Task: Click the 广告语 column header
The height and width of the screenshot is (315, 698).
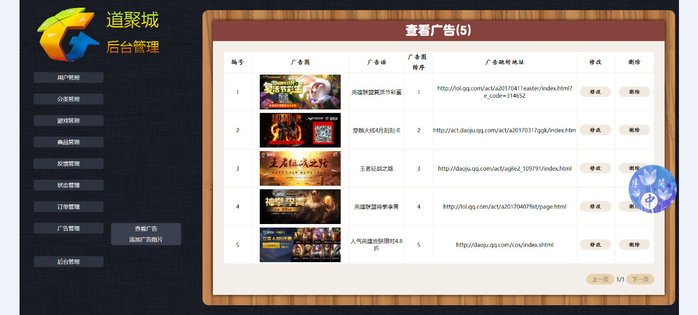Action: 377,62
